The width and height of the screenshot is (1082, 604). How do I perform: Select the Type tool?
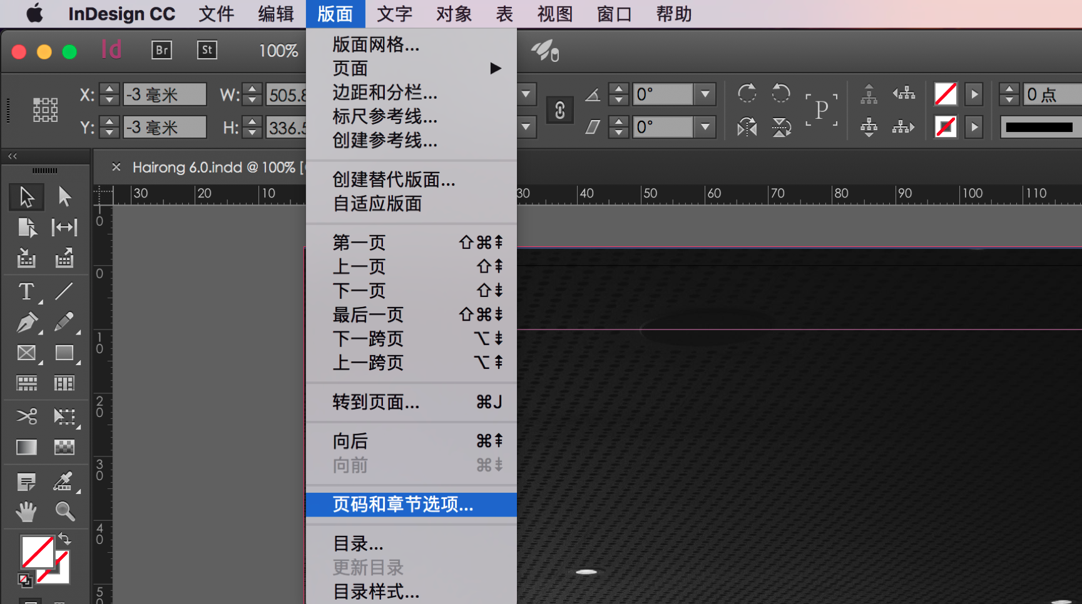[26, 291]
